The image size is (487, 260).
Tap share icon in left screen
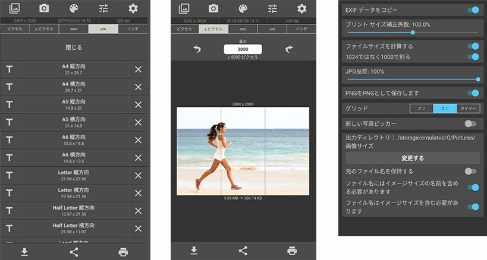pyautogui.click(x=74, y=252)
